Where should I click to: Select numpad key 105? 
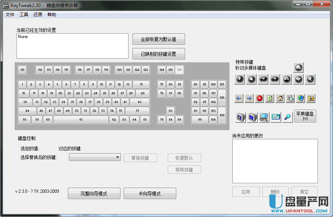coord(222,84)
